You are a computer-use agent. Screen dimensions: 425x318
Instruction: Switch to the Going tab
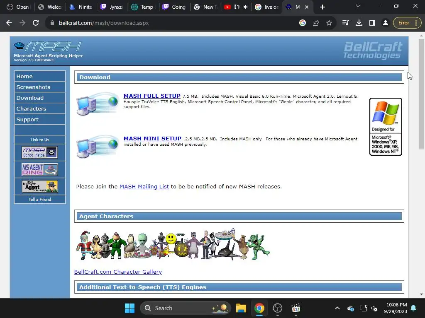point(174,7)
